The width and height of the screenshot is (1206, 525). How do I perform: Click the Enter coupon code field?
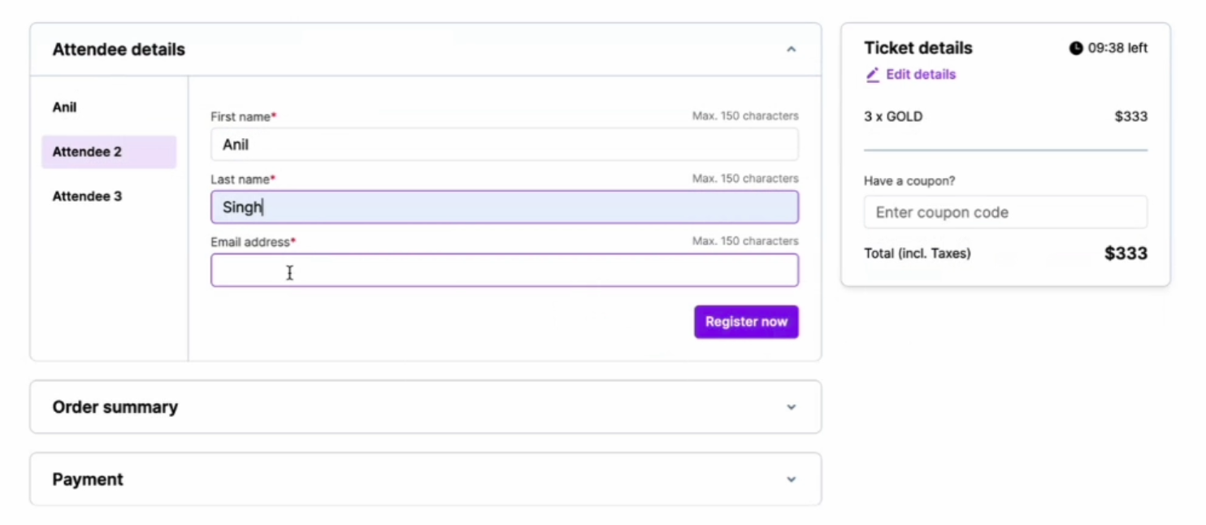(x=1005, y=213)
